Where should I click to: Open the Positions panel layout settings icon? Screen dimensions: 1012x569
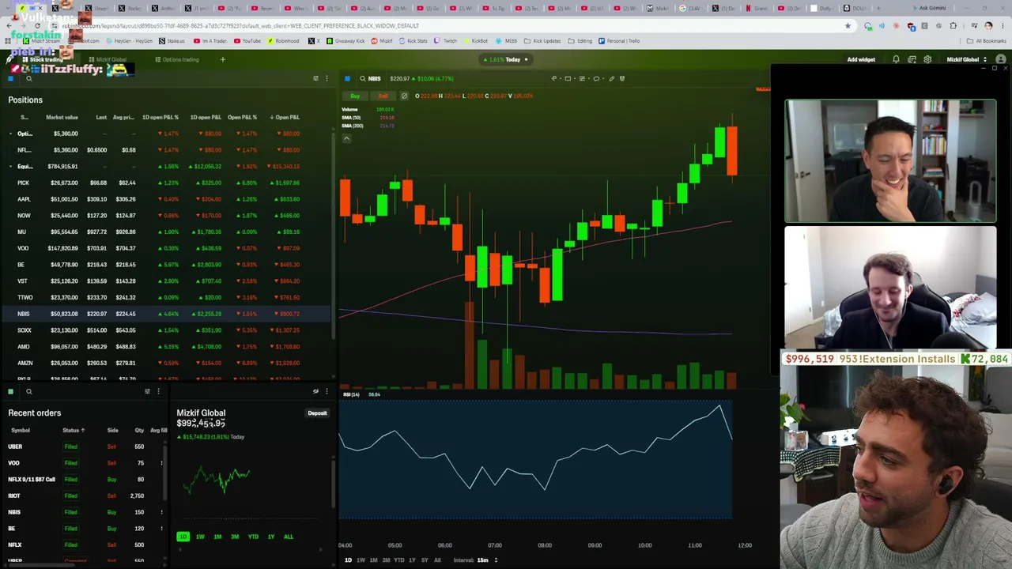[x=315, y=78]
